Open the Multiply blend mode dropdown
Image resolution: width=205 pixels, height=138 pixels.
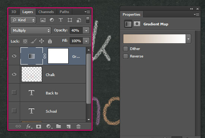pyautogui.click(x=31, y=31)
